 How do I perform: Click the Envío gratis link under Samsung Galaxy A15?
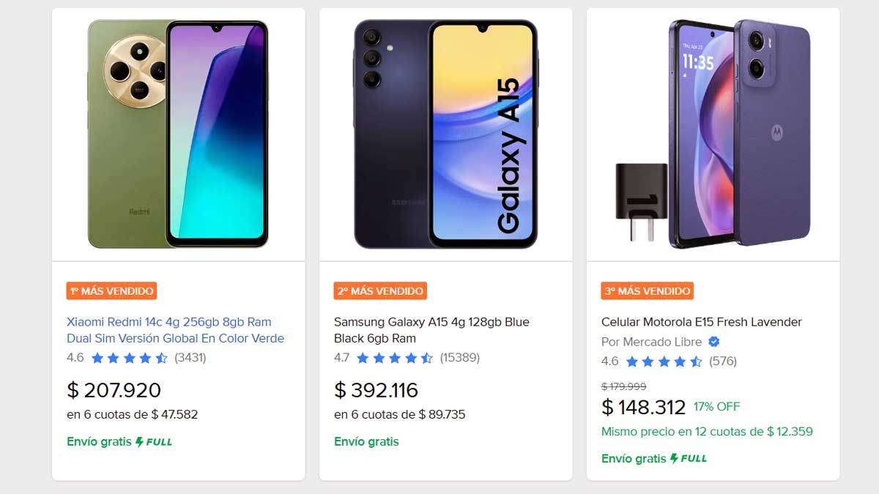[x=366, y=441]
